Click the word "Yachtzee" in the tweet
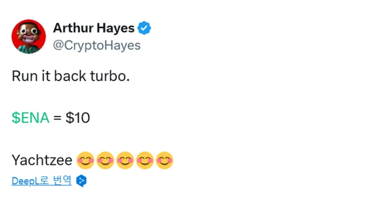The image size is (377, 197). tap(42, 161)
